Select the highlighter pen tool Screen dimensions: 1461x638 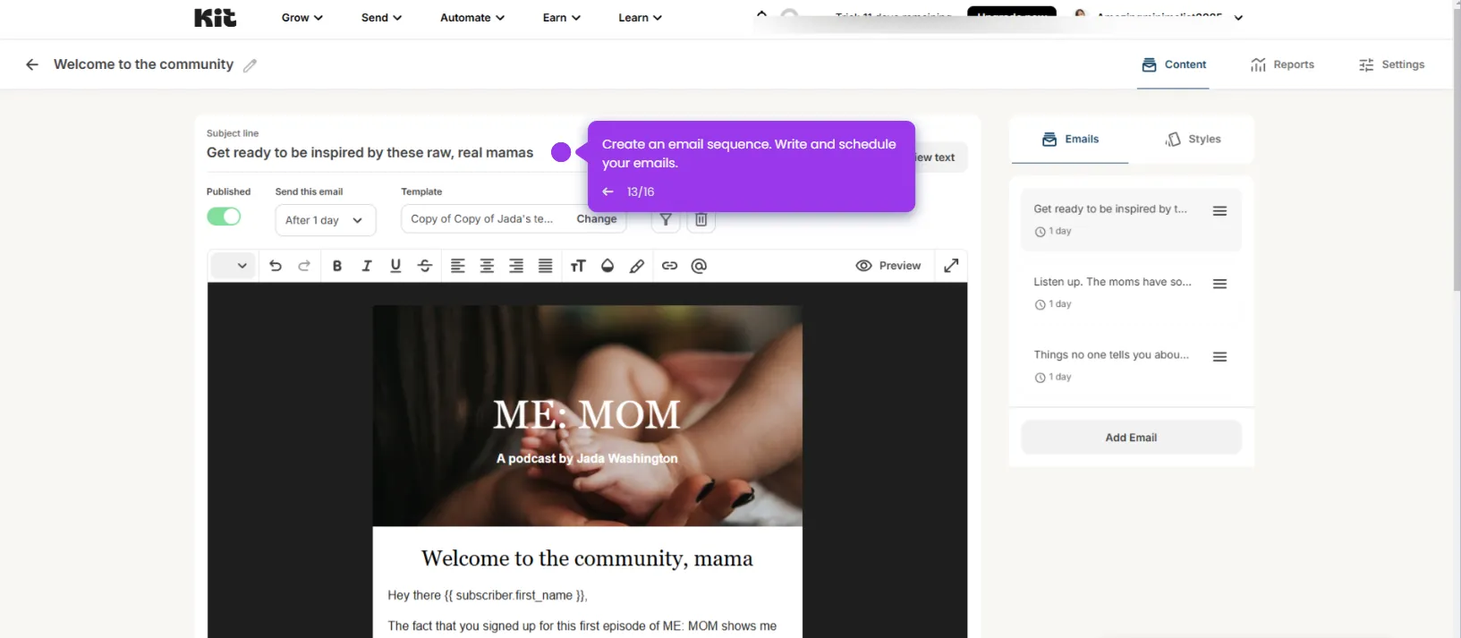[x=637, y=266]
